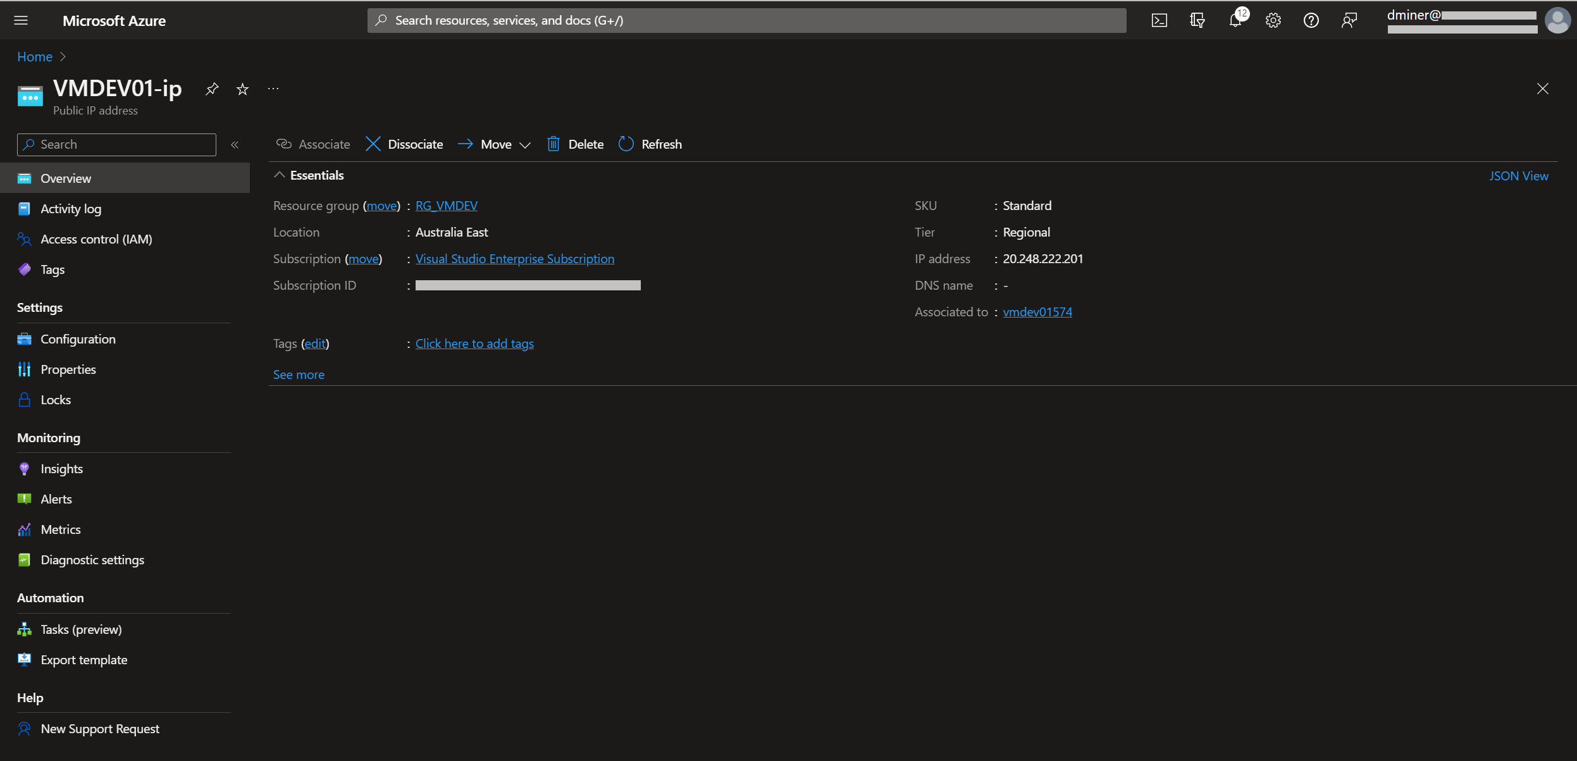Image resolution: width=1577 pixels, height=761 pixels.
Task: Pin VMDEV01-ip to dashboard
Action: (212, 89)
